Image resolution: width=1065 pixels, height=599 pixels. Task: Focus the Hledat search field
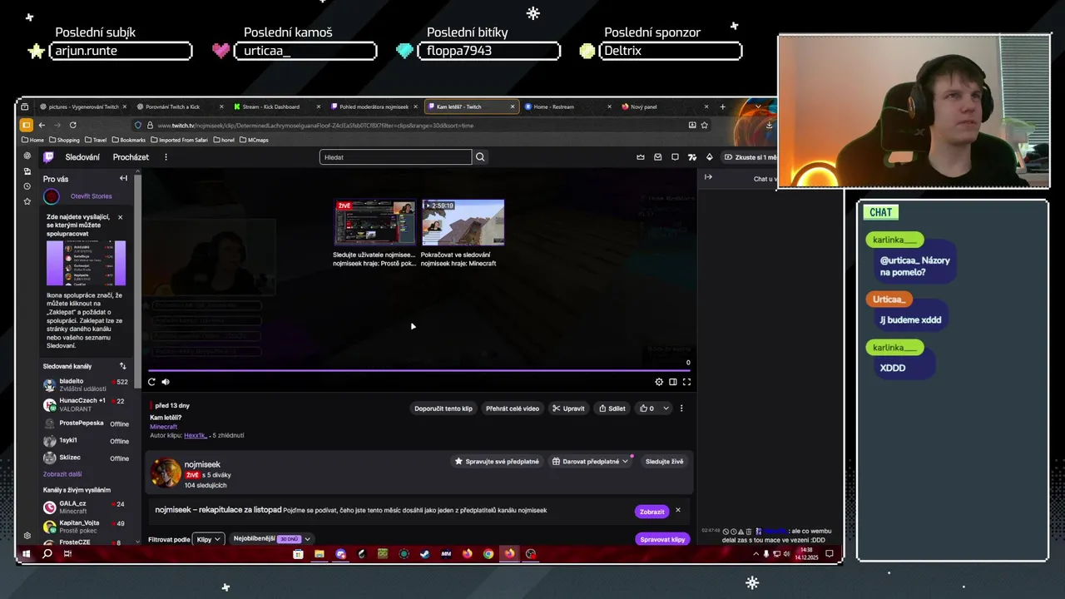tap(395, 156)
